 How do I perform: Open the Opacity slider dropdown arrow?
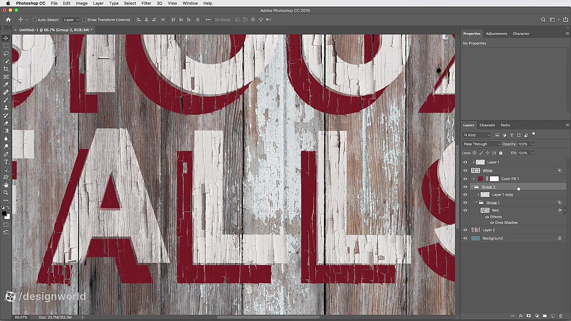(x=532, y=144)
